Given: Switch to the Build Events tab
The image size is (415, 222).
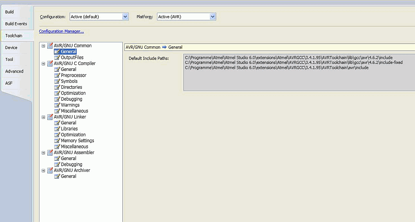Looking at the screenshot, I should pyautogui.click(x=16, y=24).
